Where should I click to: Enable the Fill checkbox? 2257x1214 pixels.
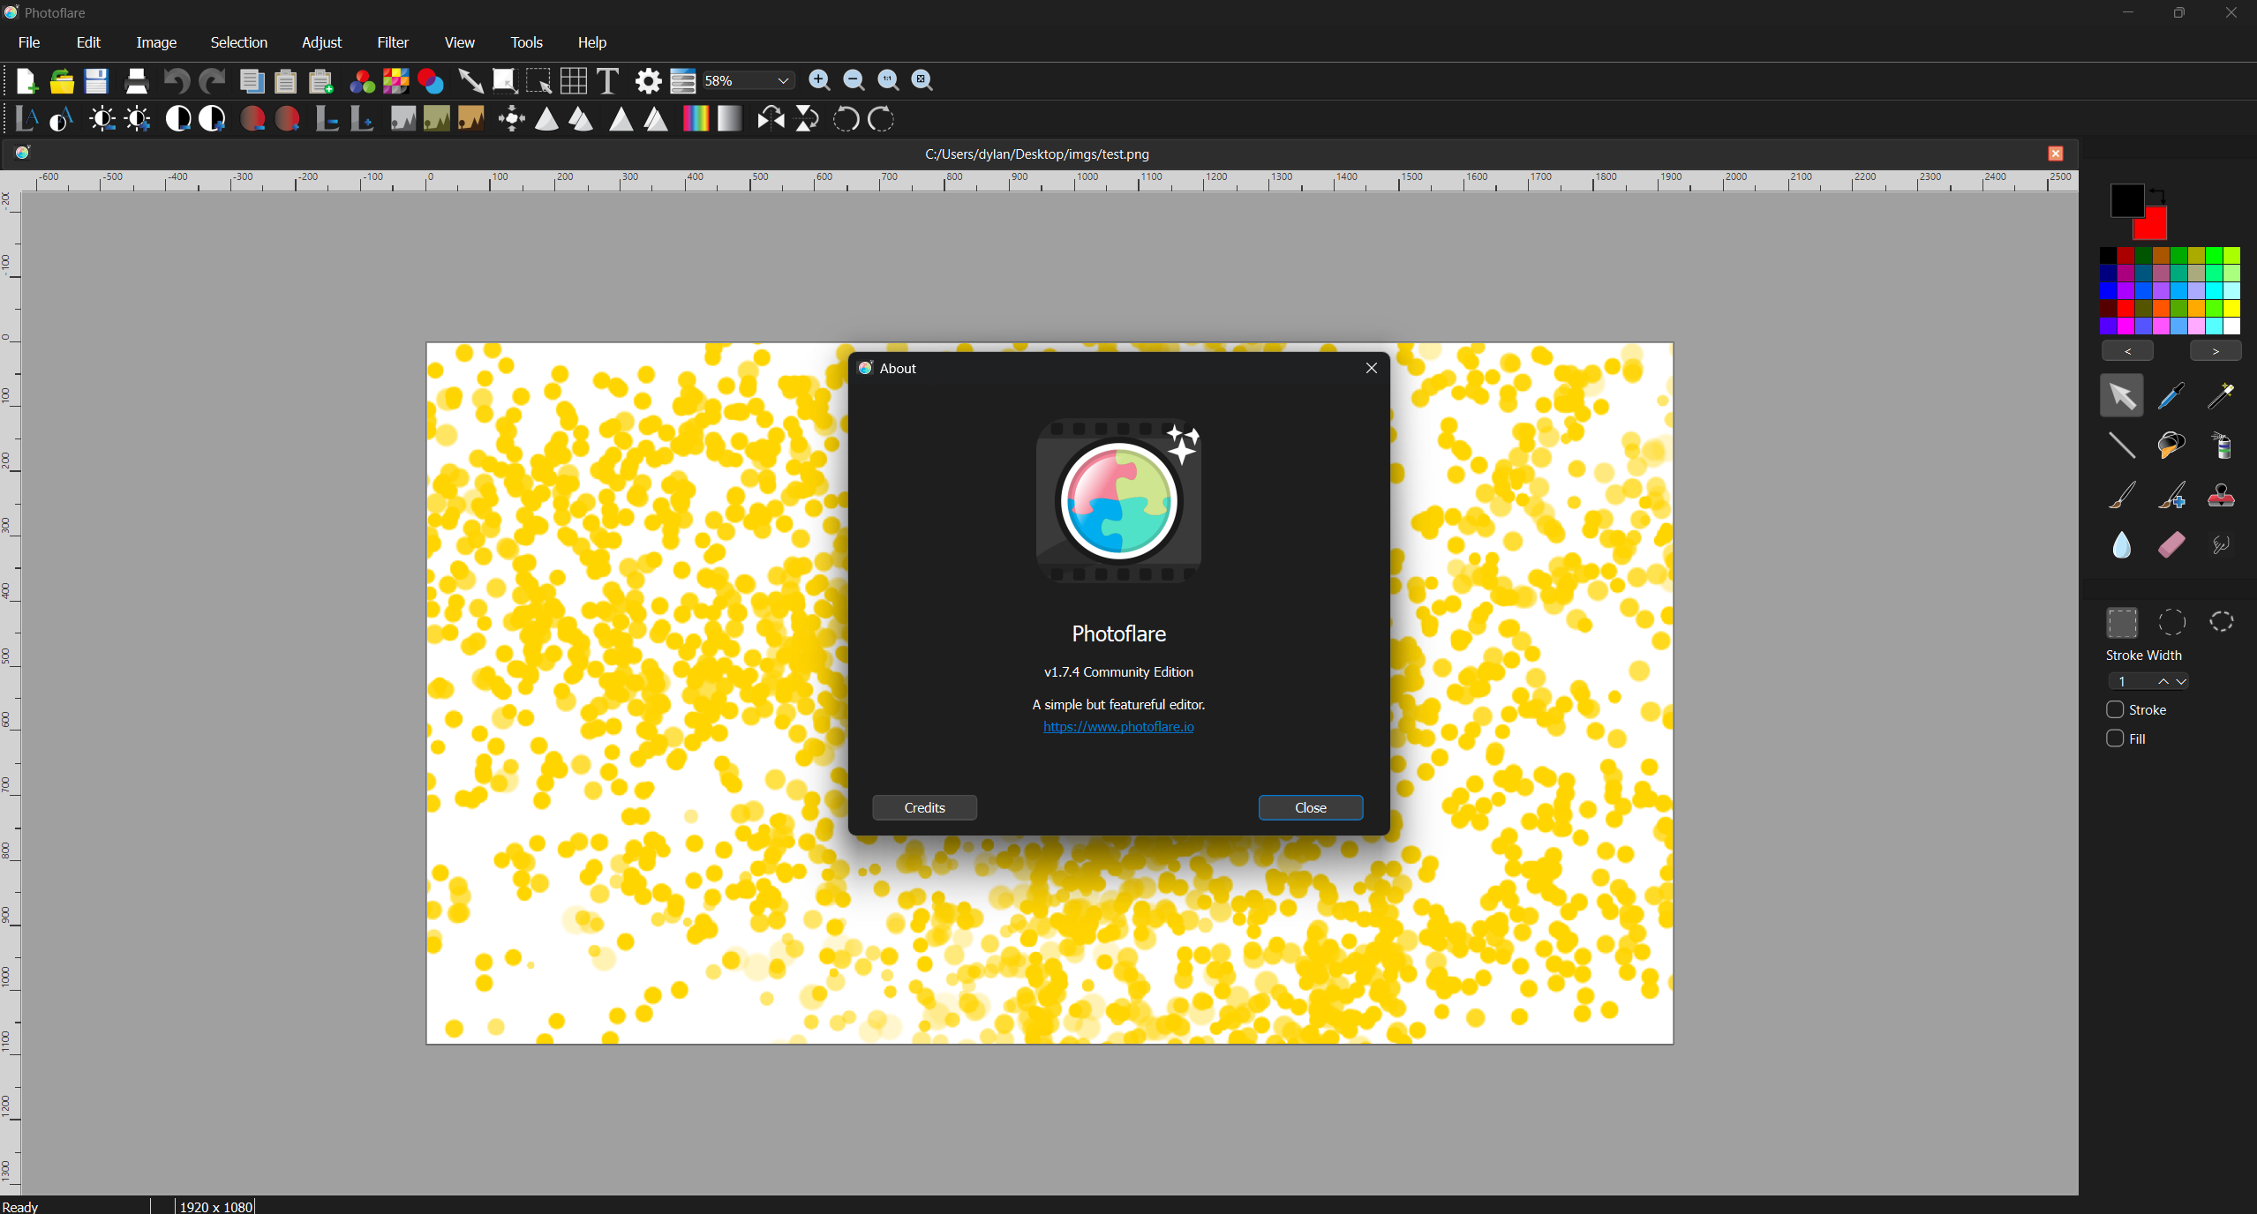pyautogui.click(x=2115, y=738)
